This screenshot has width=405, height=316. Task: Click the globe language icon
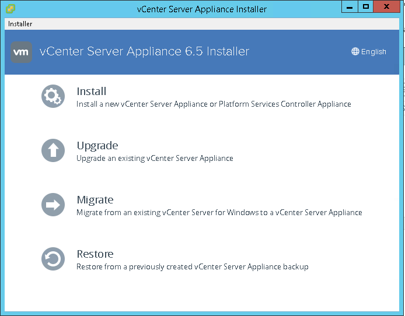pos(355,51)
